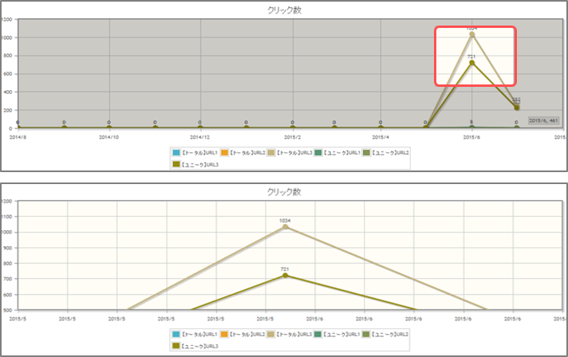Screen dimensions: 568x357
Task: Click the '2014/8' x-axis label
Action: coord(18,137)
